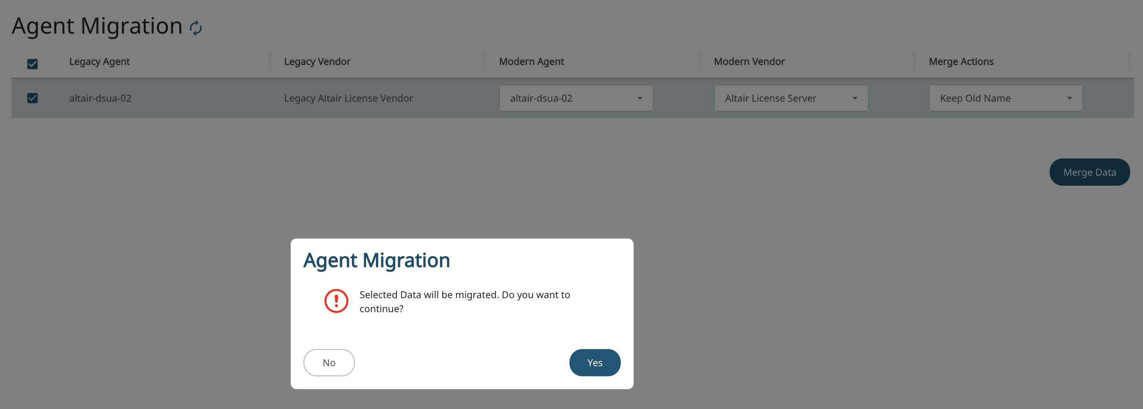This screenshot has height=409, width=1143.
Task: Click the Merge Actions column header
Action: click(x=961, y=62)
